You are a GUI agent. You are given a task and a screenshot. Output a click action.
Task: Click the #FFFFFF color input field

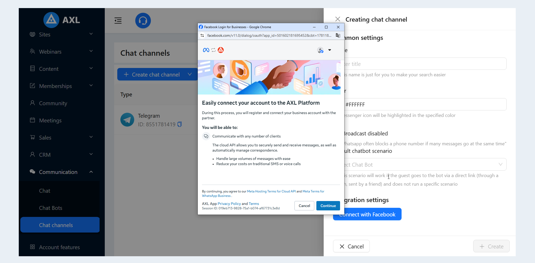[425, 104]
